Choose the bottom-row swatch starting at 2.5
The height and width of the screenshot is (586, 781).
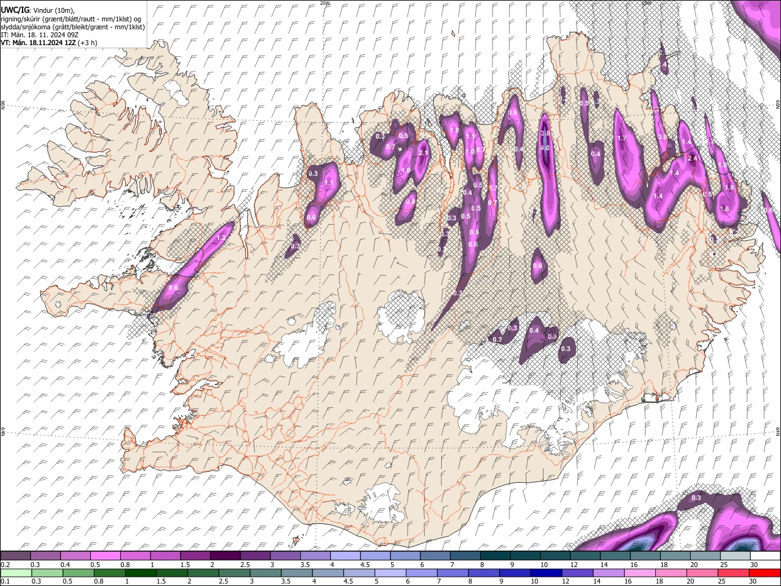(234, 573)
